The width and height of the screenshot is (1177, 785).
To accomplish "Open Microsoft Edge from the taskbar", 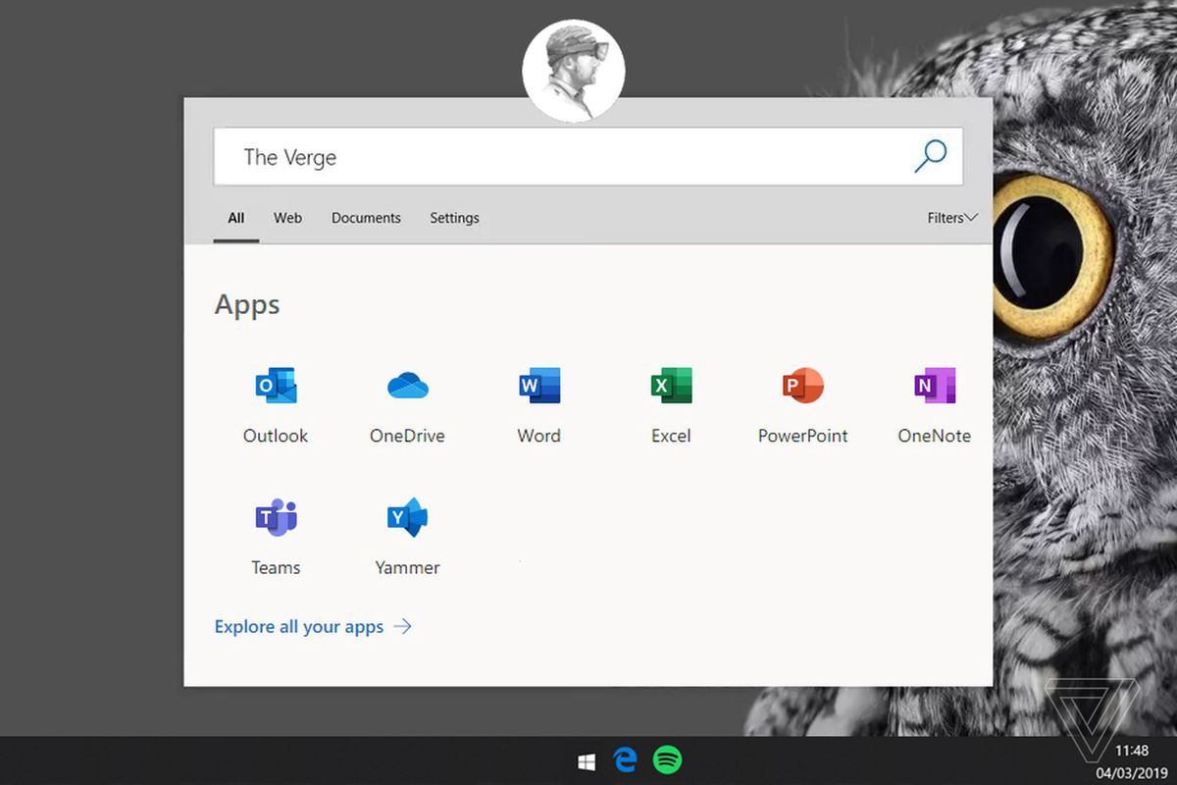I will coord(625,759).
